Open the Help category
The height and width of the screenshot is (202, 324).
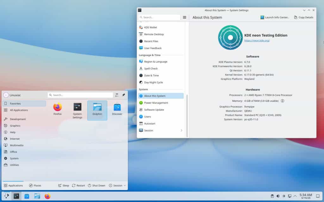(24, 132)
